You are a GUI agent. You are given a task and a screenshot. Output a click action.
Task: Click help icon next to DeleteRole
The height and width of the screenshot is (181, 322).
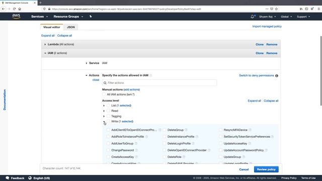point(184,157)
